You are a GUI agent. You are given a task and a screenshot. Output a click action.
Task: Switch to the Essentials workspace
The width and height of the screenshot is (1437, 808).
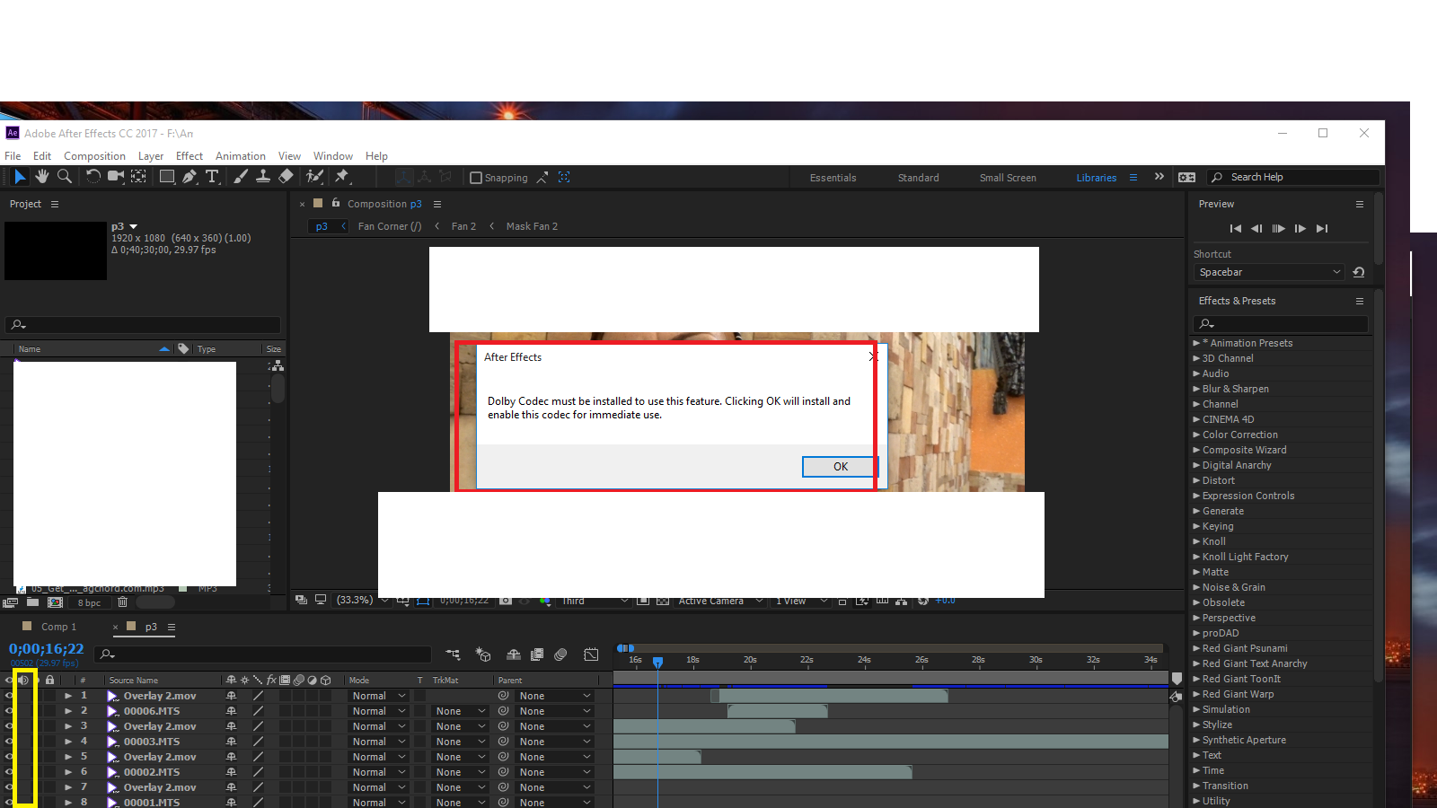pos(833,178)
